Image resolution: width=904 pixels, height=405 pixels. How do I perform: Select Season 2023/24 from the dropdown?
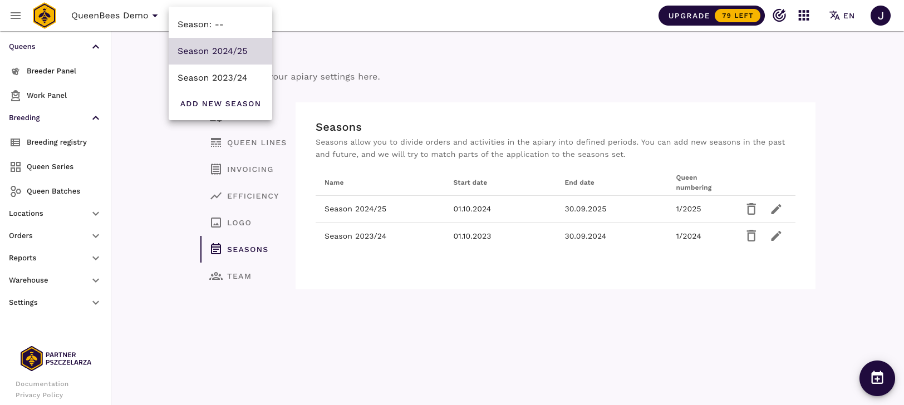coord(213,78)
